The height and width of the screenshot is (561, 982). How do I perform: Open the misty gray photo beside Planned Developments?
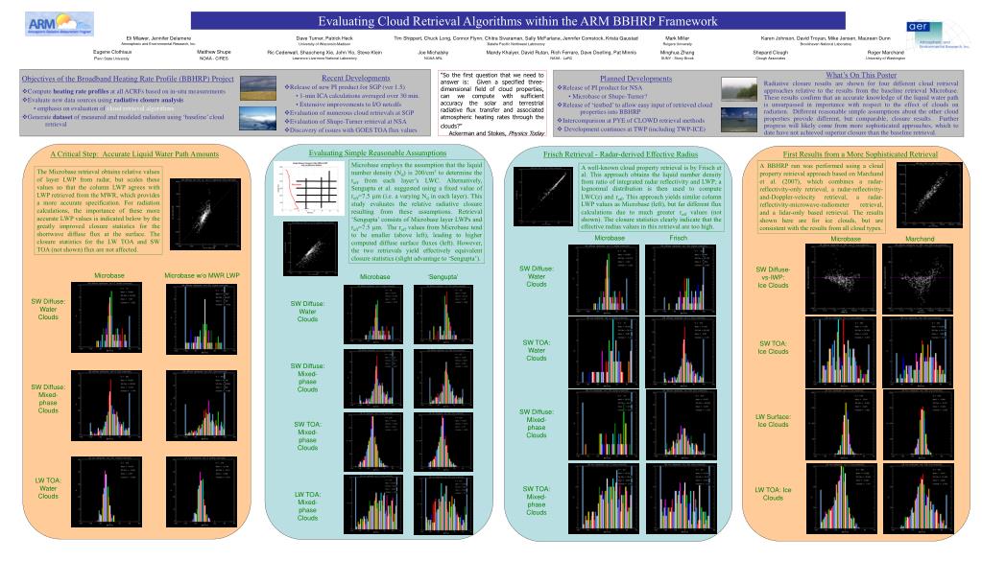pos(739,89)
